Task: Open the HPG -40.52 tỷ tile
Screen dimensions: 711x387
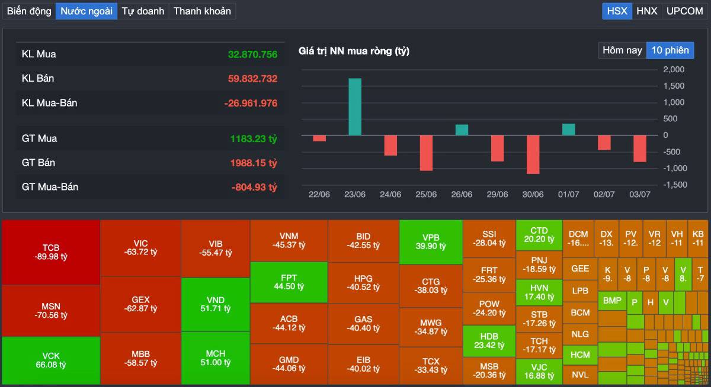Action: tap(363, 283)
